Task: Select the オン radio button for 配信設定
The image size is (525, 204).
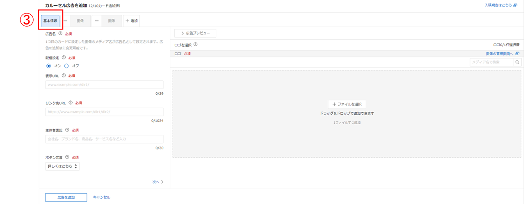Action: click(x=49, y=66)
